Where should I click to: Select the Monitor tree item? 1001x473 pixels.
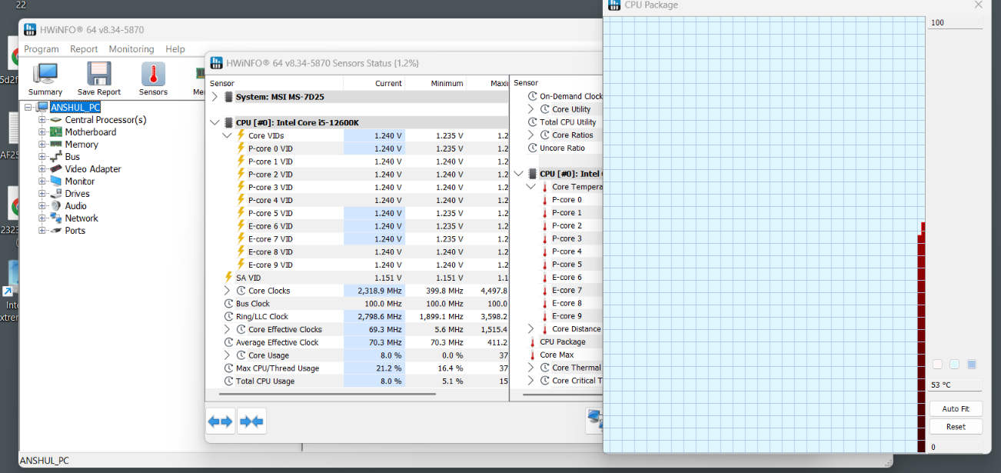pos(80,182)
